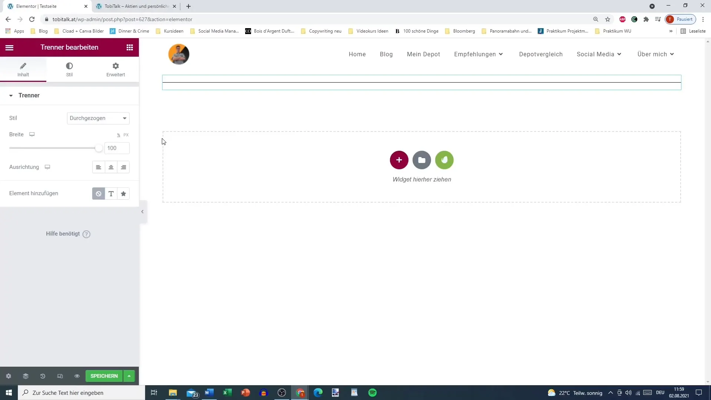Click the responsive device icon next to Ausrichtung

(x=47, y=167)
